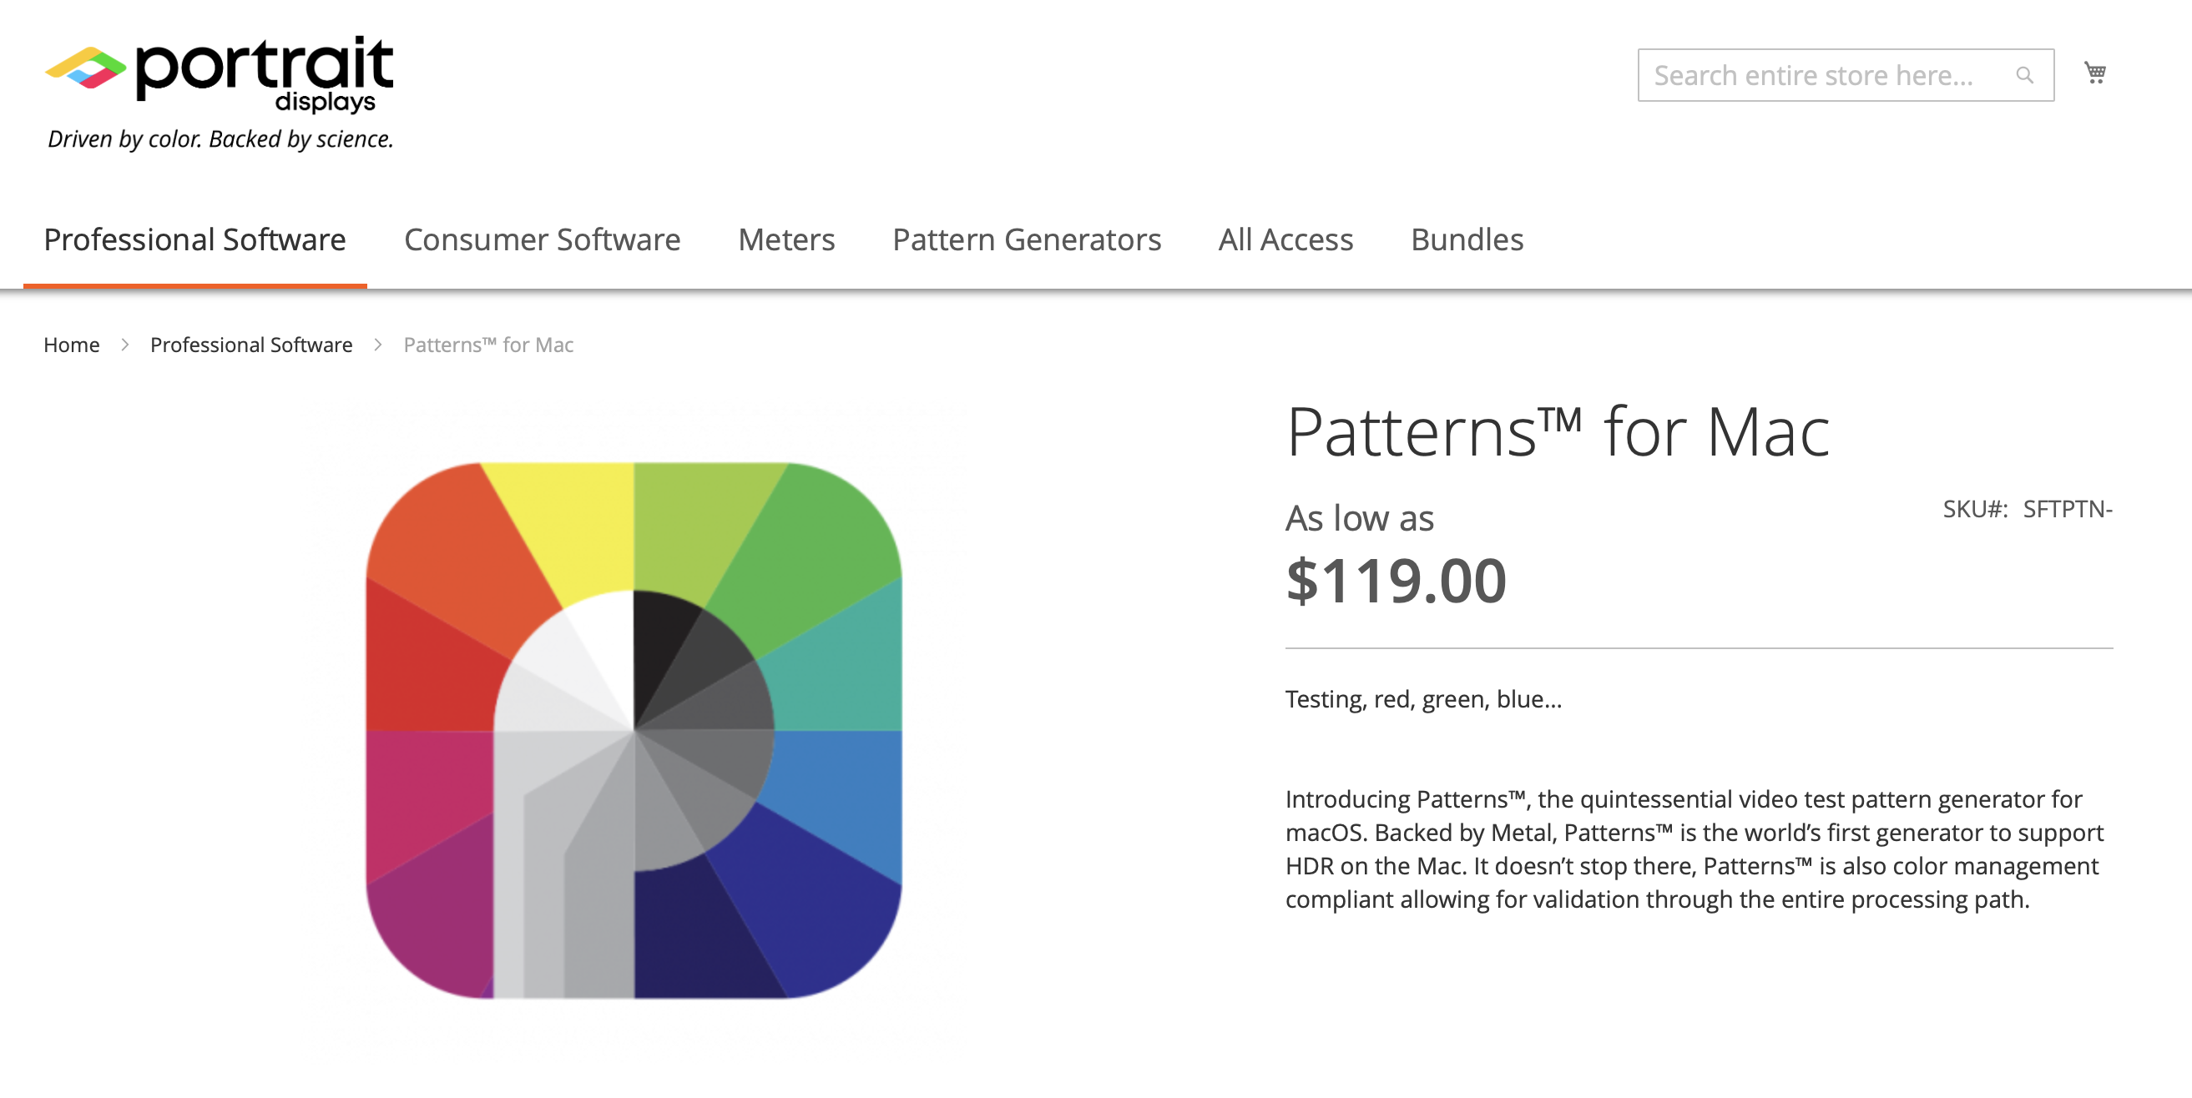Click the Patterns for Mac title
Screen dimensions: 2192x1098
coord(1558,432)
